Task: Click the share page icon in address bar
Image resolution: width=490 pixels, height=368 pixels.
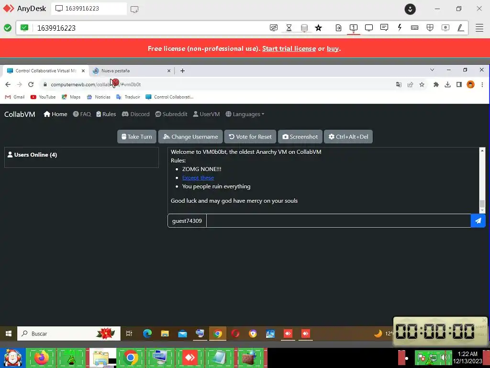Action: pos(410,84)
